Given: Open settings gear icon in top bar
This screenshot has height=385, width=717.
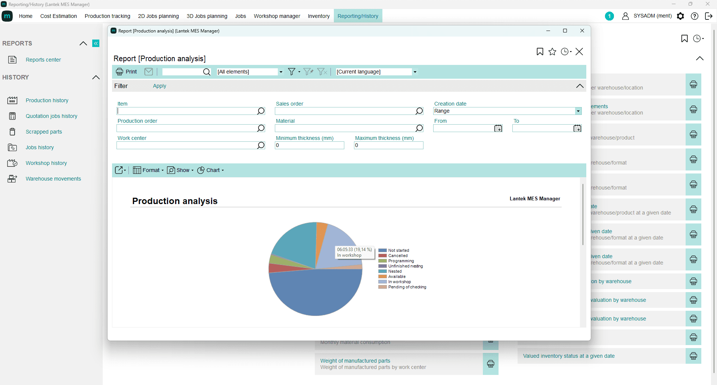Looking at the screenshot, I should pyautogui.click(x=680, y=16).
